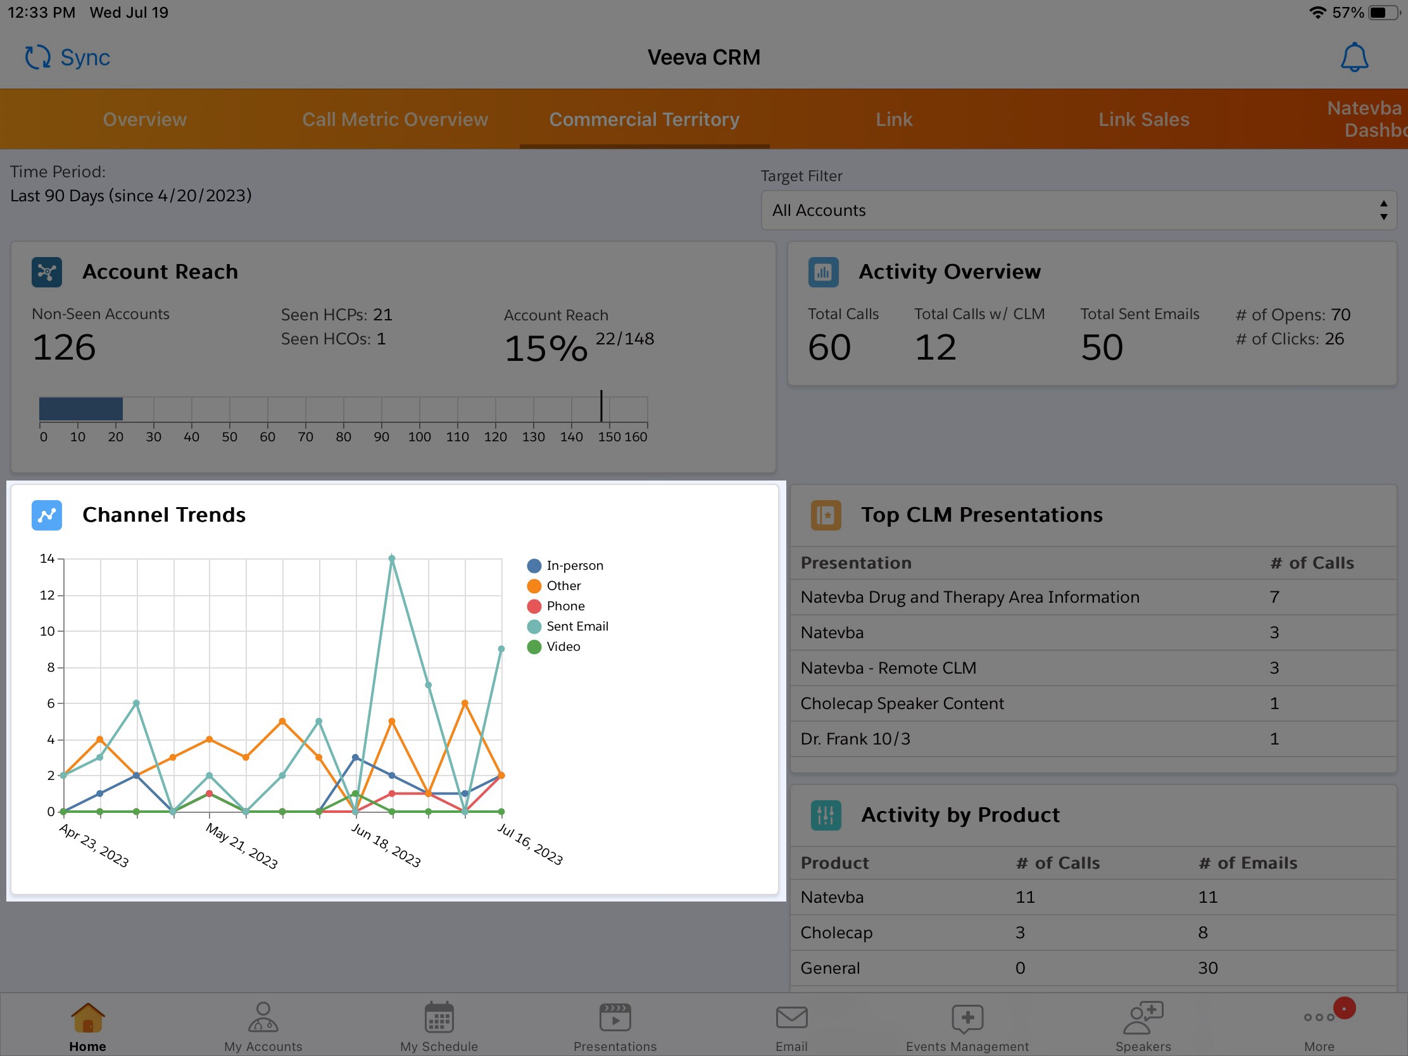Tap the Activity Overview bar chart icon

point(823,272)
